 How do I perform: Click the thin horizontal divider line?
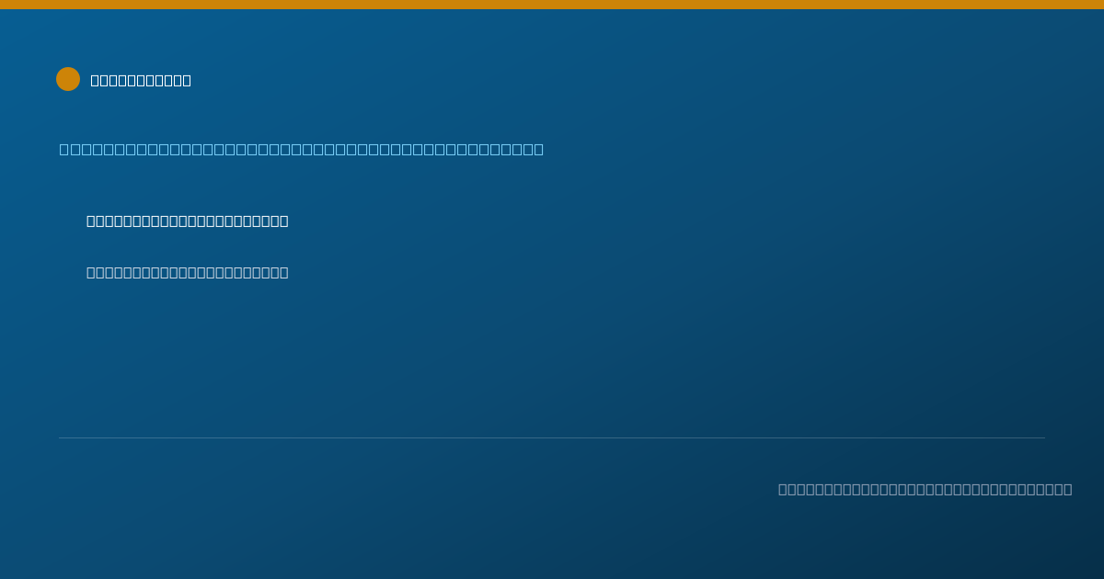pyautogui.click(x=552, y=437)
